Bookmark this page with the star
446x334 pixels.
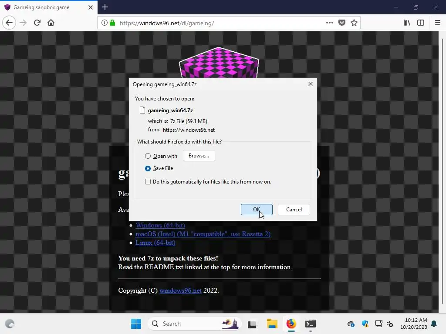point(354,23)
